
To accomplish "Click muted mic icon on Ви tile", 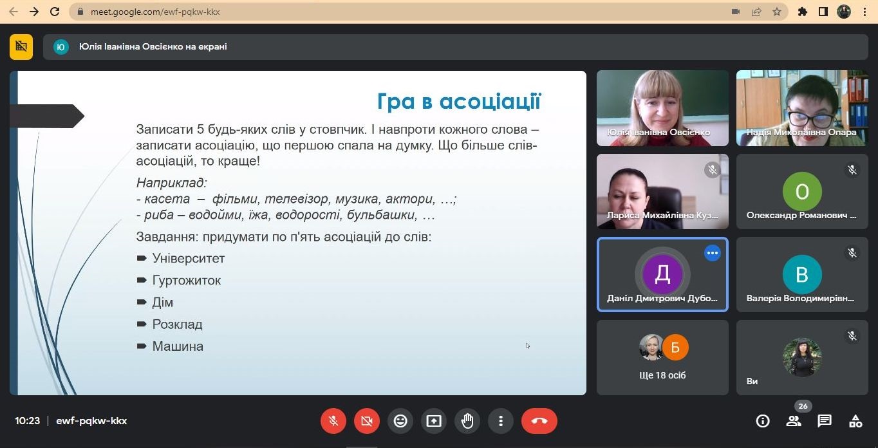I will click(x=852, y=335).
